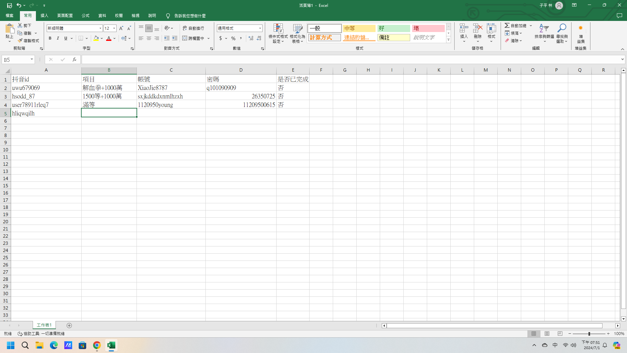Expand the Name Box dropdown arrow
Viewport: 627px width, 353px height.
(x=32, y=59)
